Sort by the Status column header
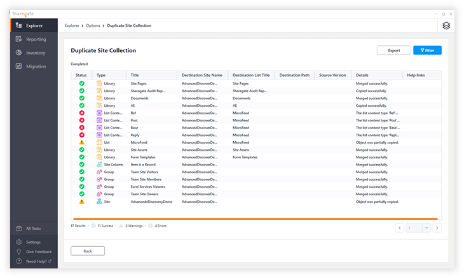This screenshot has width=464, height=278. [81, 75]
